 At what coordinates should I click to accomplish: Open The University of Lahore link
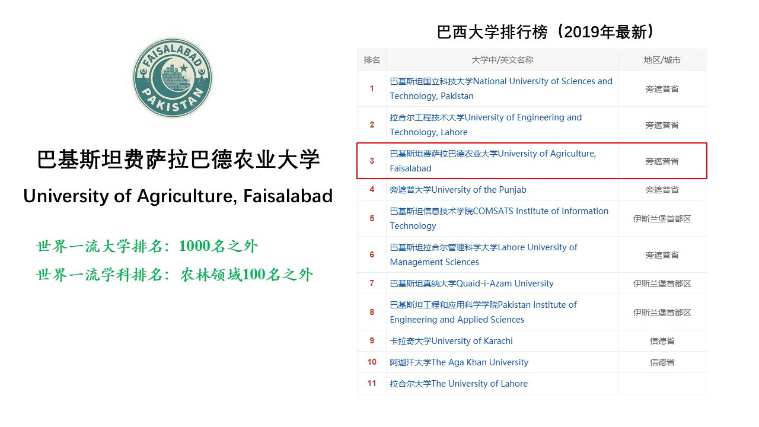point(458,384)
